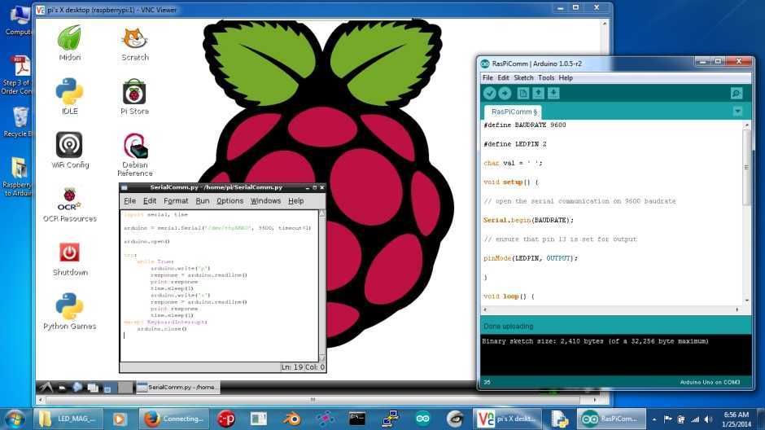The height and width of the screenshot is (430, 765).
Task: Click the 'Ln: 19 Col: 0' status in SerialComm.py
Action: (x=303, y=367)
